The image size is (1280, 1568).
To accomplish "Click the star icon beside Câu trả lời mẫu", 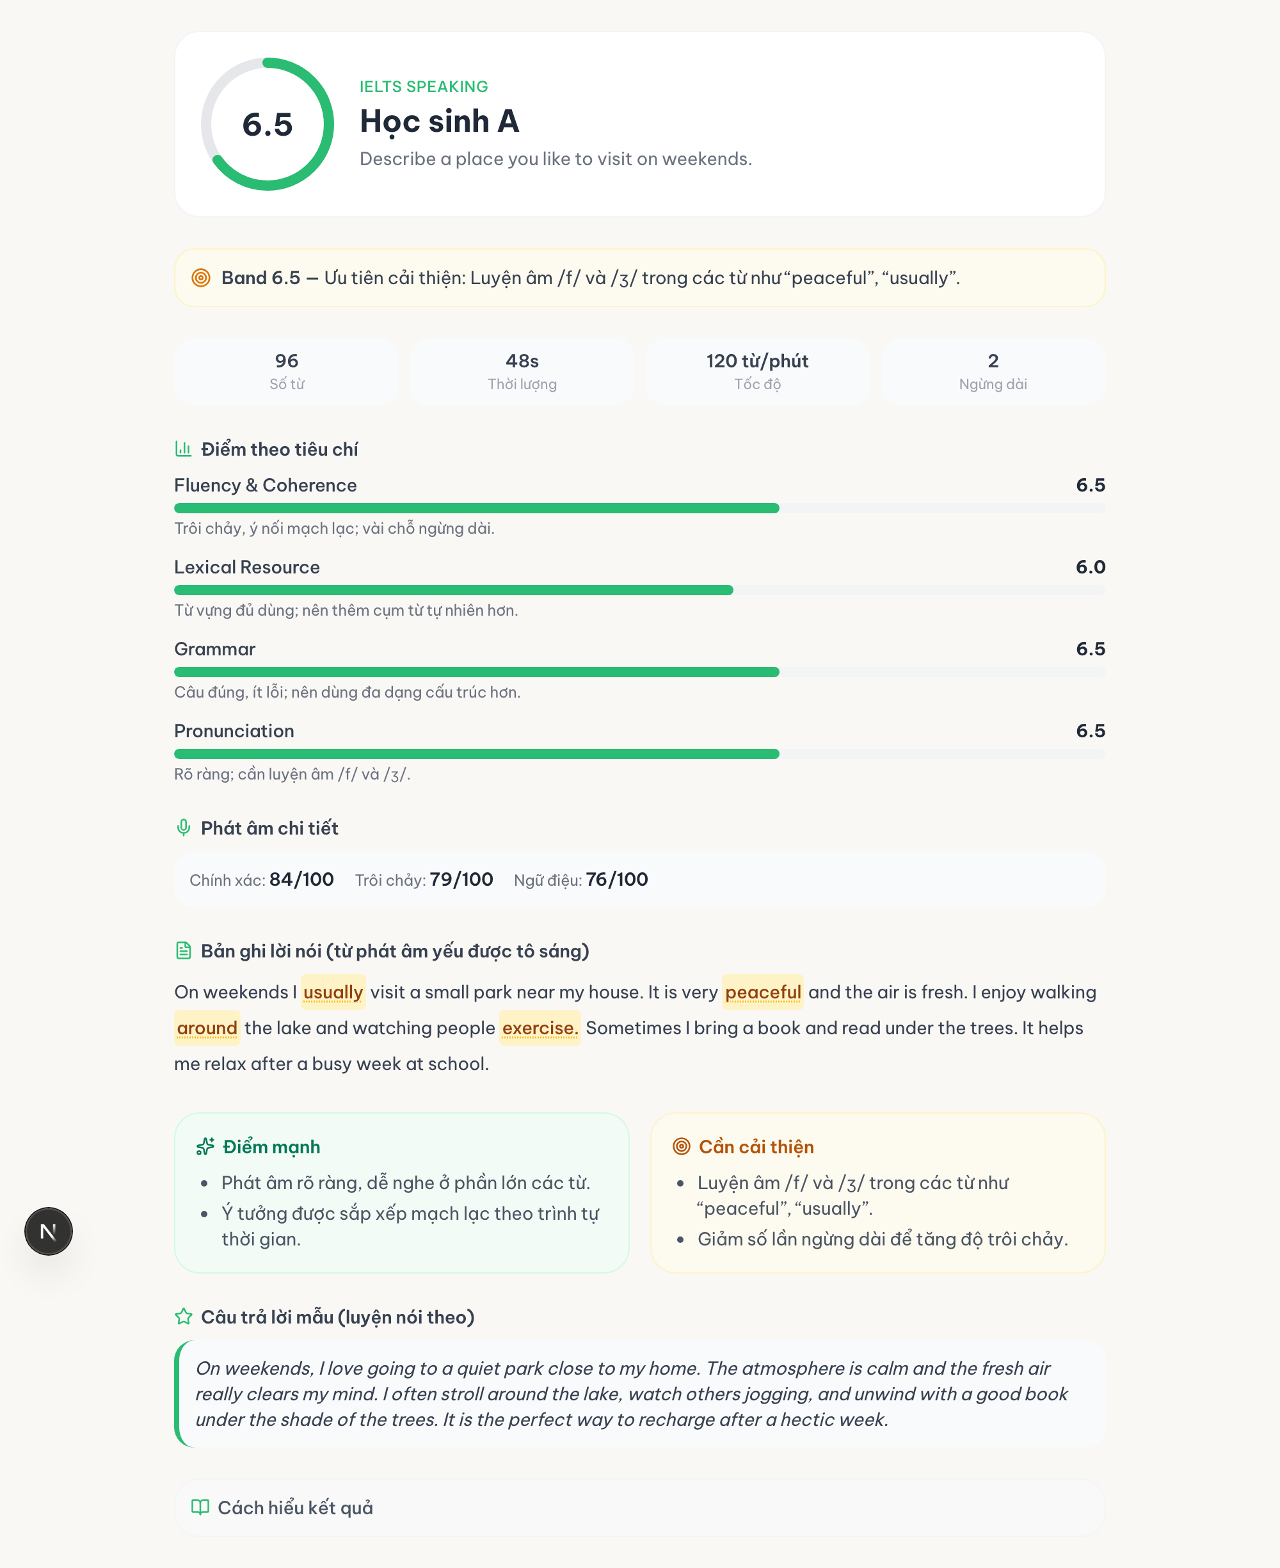I will [183, 1316].
